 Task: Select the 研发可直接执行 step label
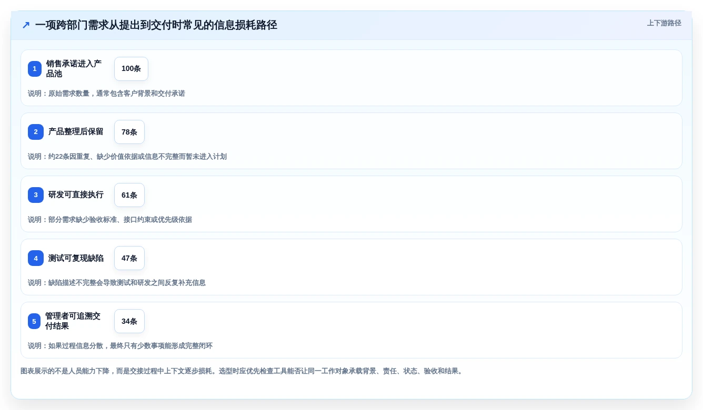pos(76,195)
